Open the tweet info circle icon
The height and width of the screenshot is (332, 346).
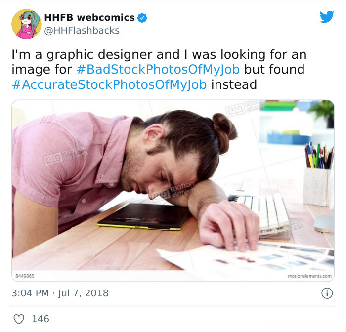(327, 293)
